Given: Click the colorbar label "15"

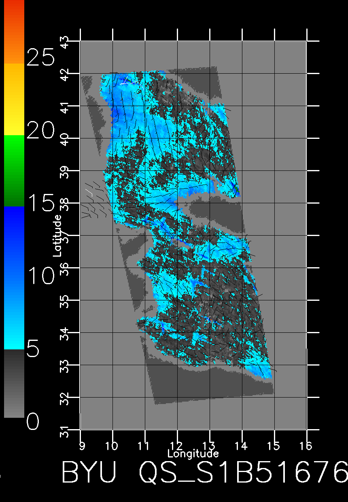Looking at the screenshot, I should (40, 202).
